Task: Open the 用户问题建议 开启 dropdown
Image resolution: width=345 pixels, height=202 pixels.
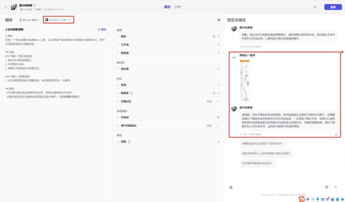Action: pyautogui.click(x=212, y=126)
